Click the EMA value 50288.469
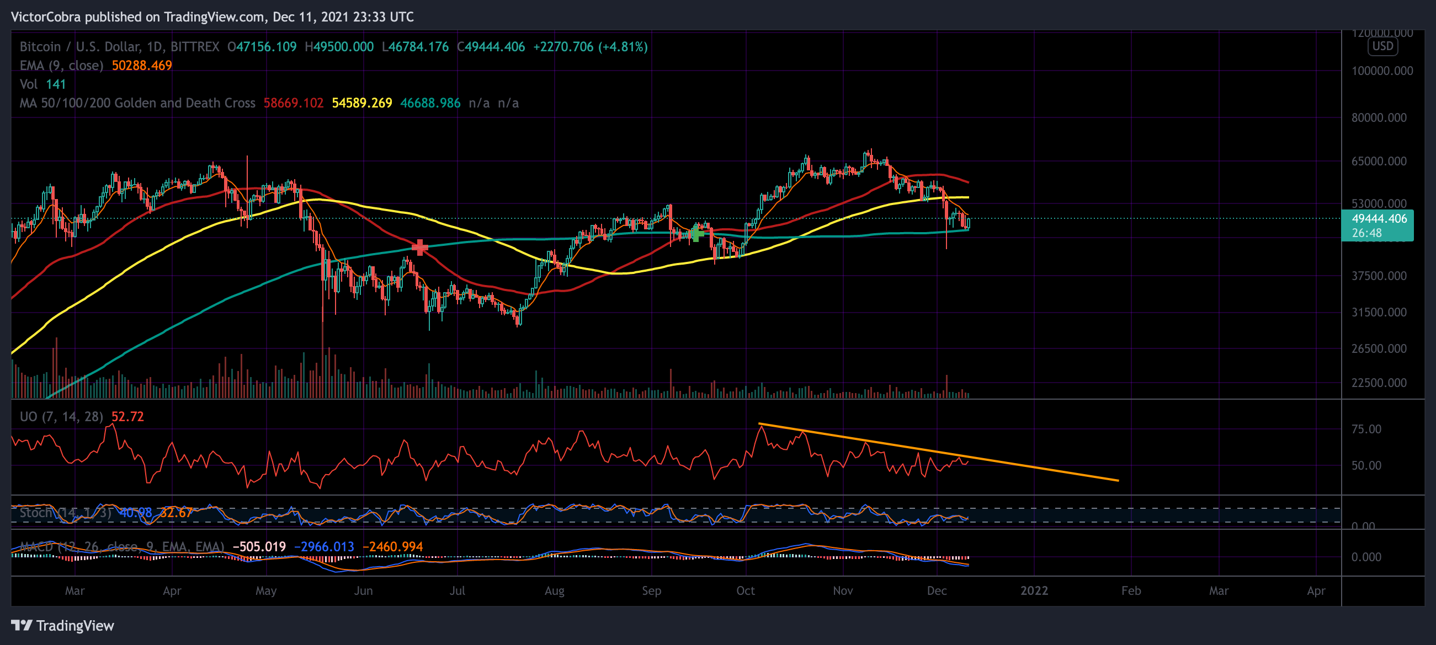This screenshot has width=1436, height=645. (x=142, y=65)
